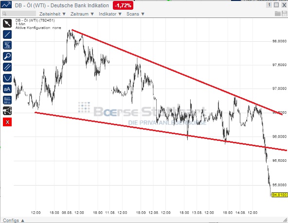Click the 'Aktive Konfiguration: none' text
288x223 pixels.
[x=38, y=28]
